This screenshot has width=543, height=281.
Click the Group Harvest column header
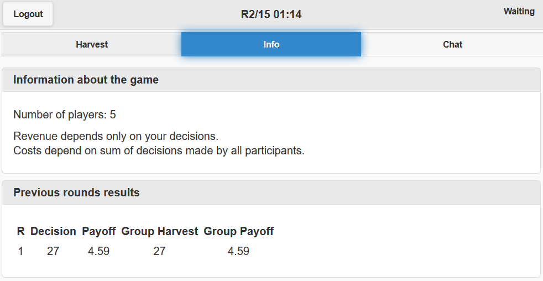160,231
